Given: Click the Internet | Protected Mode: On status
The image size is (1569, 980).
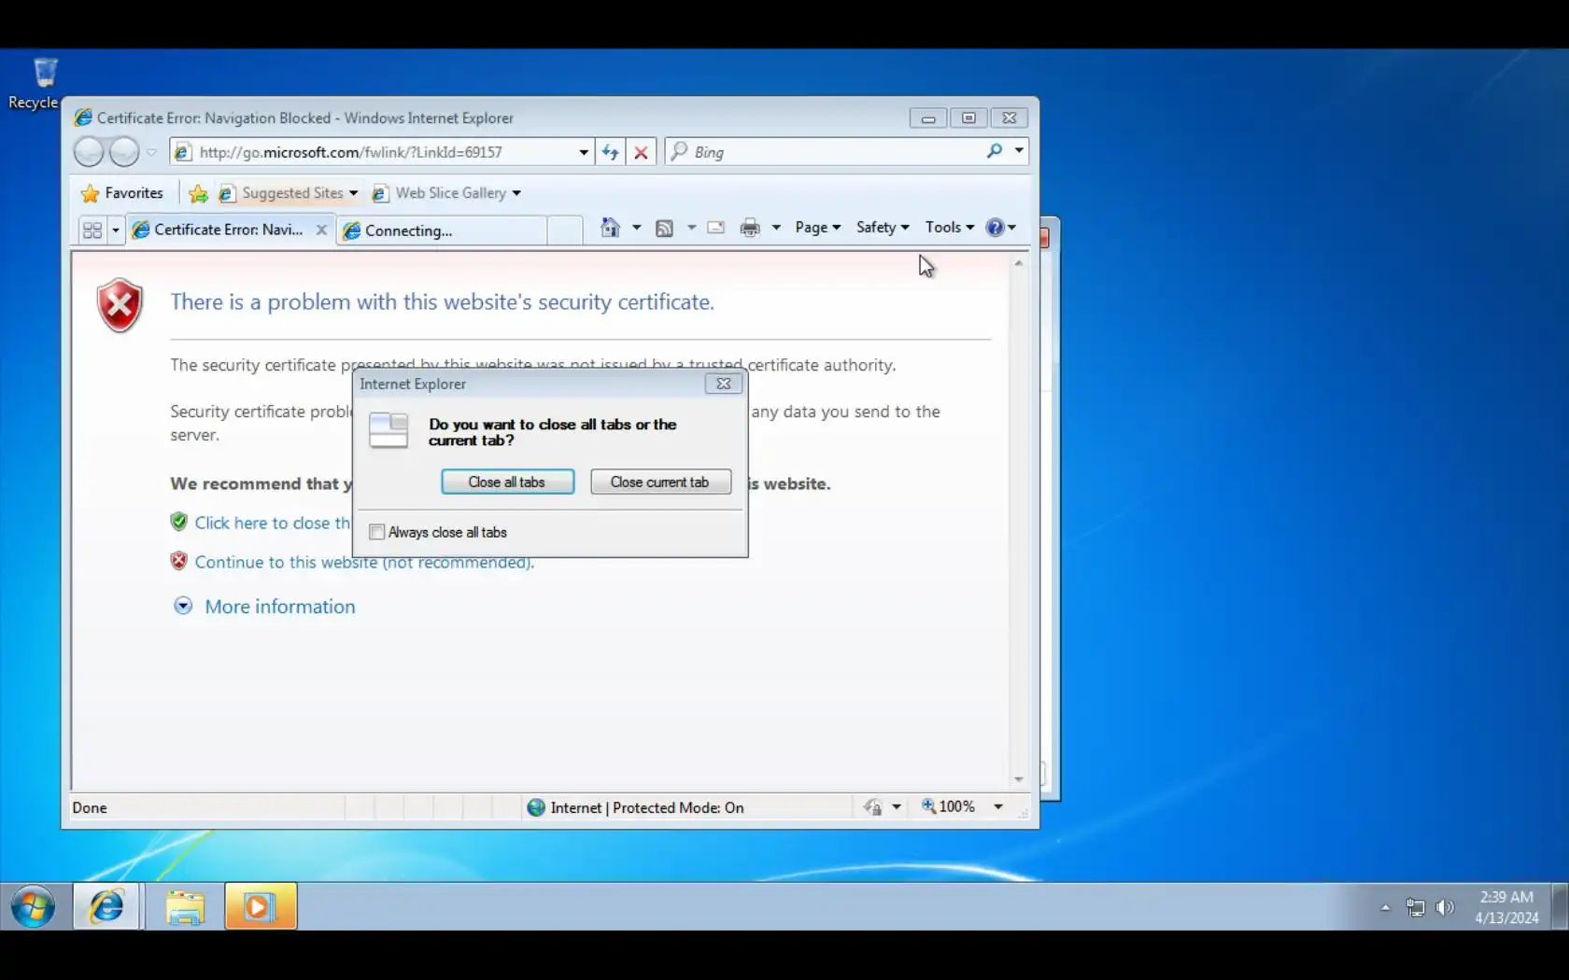Looking at the screenshot, I should pyautogui.click(x=647, y=807).
